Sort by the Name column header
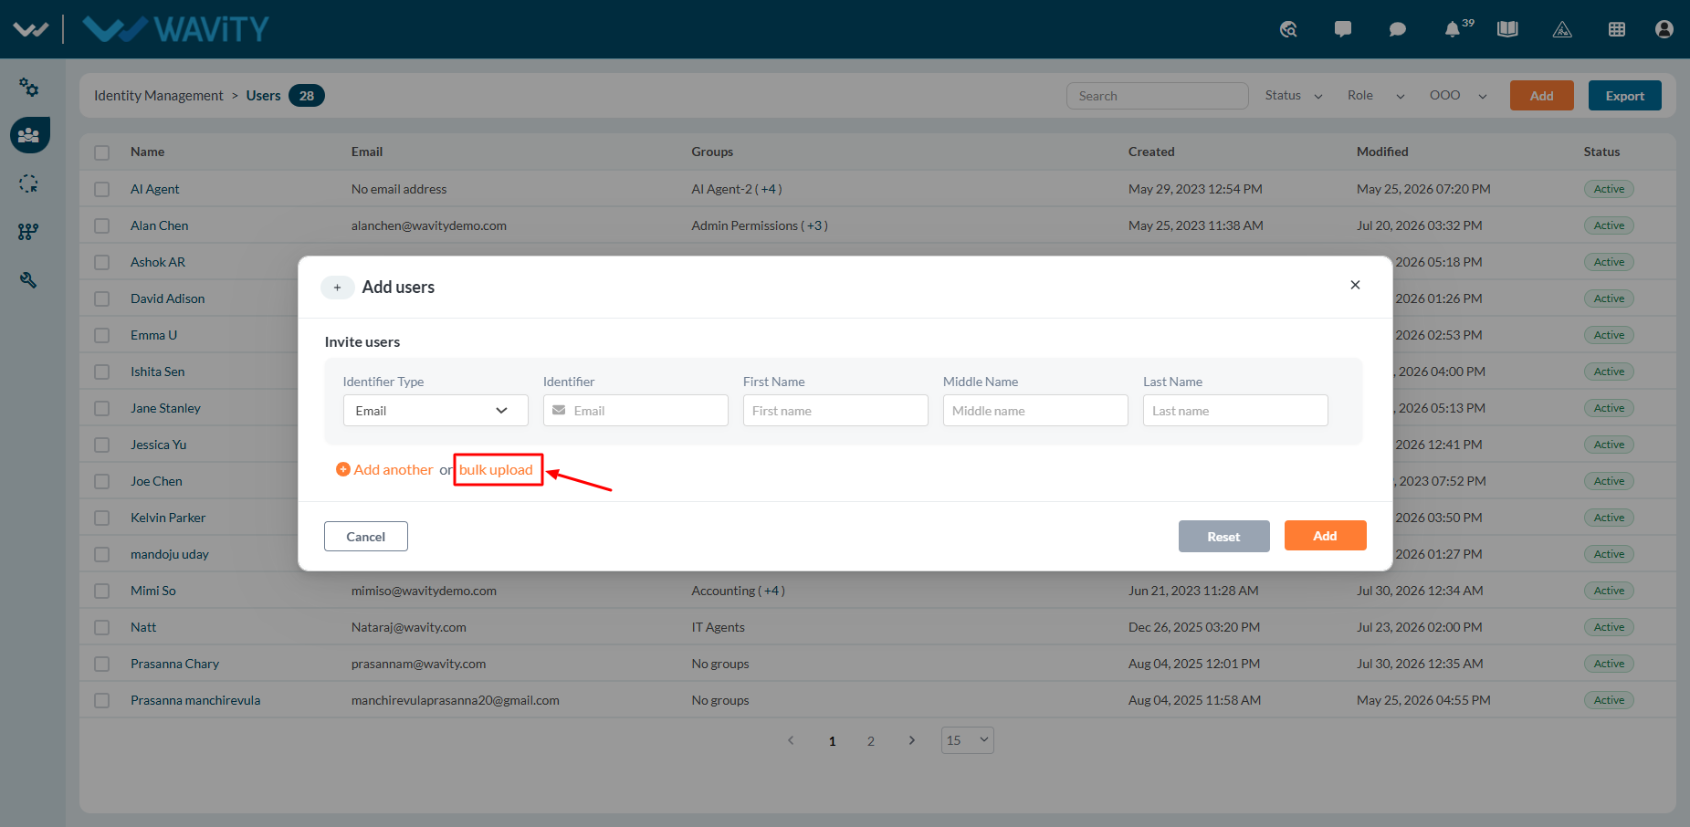This screenshot has height=827, width=1690. tap(148, 152)
